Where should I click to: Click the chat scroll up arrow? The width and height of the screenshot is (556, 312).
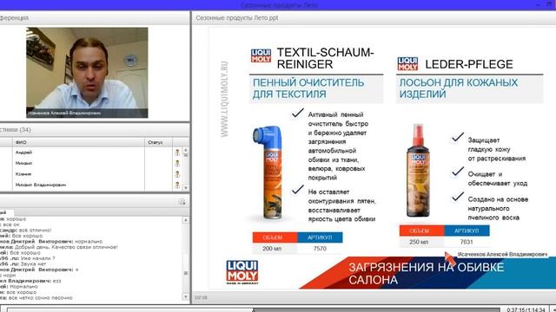185,220
